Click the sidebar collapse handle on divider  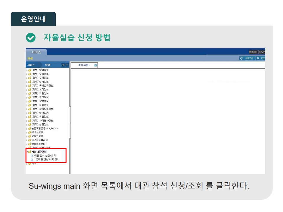click(x=70, y=122)
